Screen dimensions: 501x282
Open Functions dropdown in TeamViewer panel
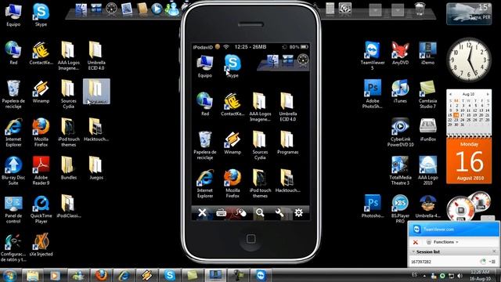[443, 242]
